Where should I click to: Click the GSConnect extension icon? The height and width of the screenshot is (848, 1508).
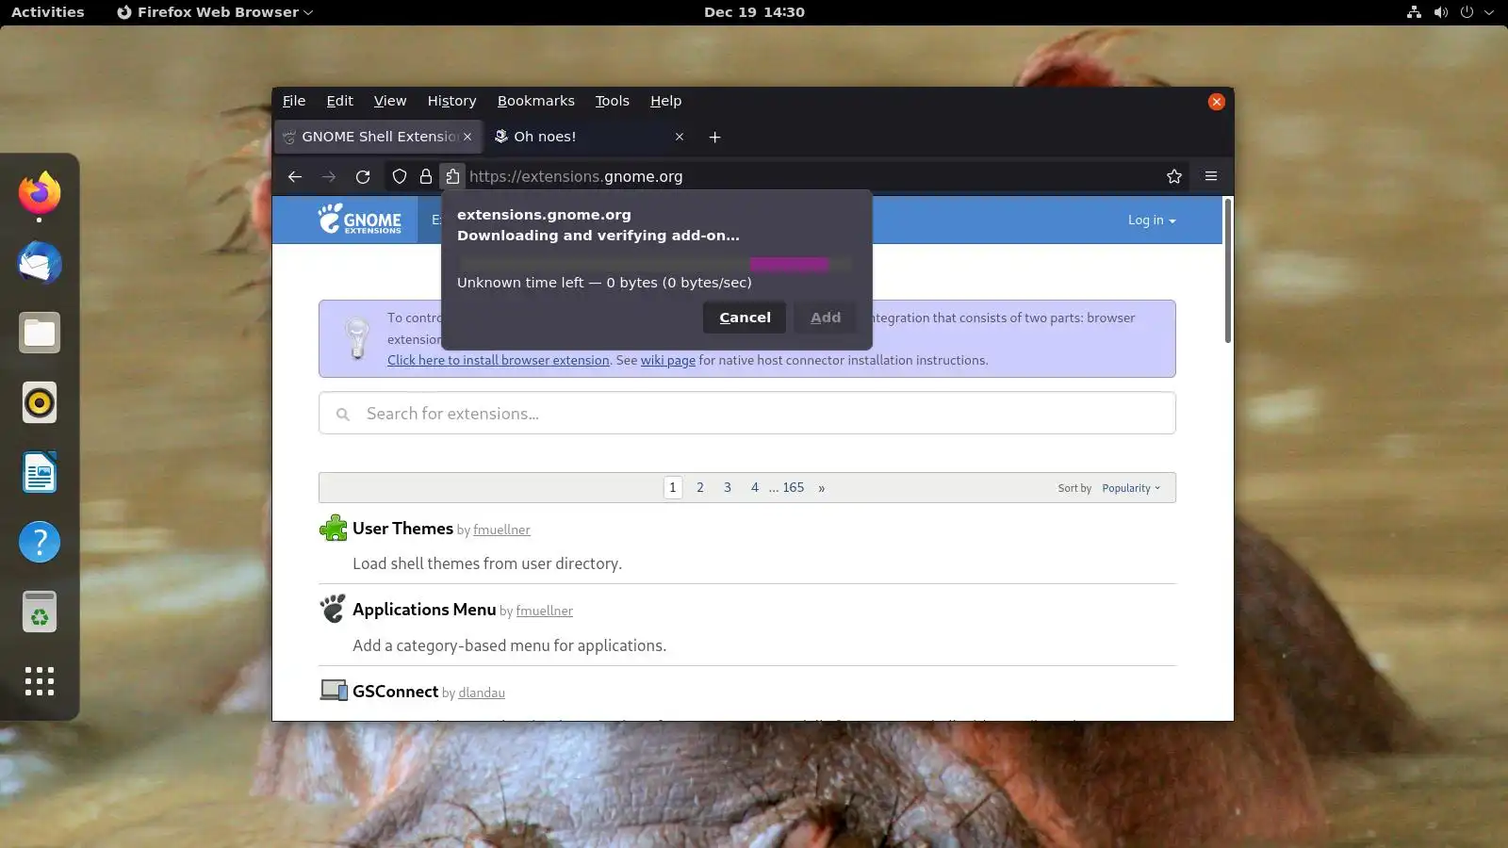click(x=334, y=691)
